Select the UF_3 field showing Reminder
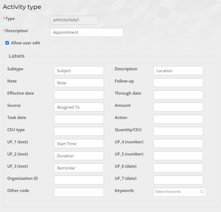 [79, 168]
